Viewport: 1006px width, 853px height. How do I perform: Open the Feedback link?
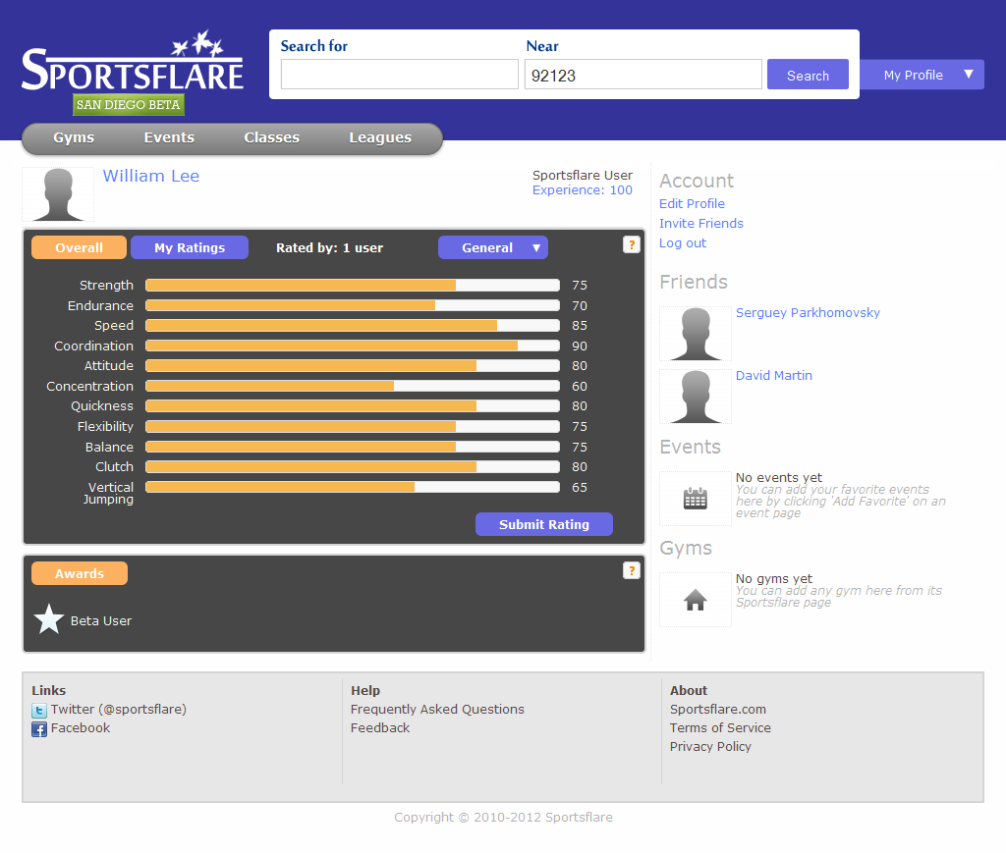(380, 728)
